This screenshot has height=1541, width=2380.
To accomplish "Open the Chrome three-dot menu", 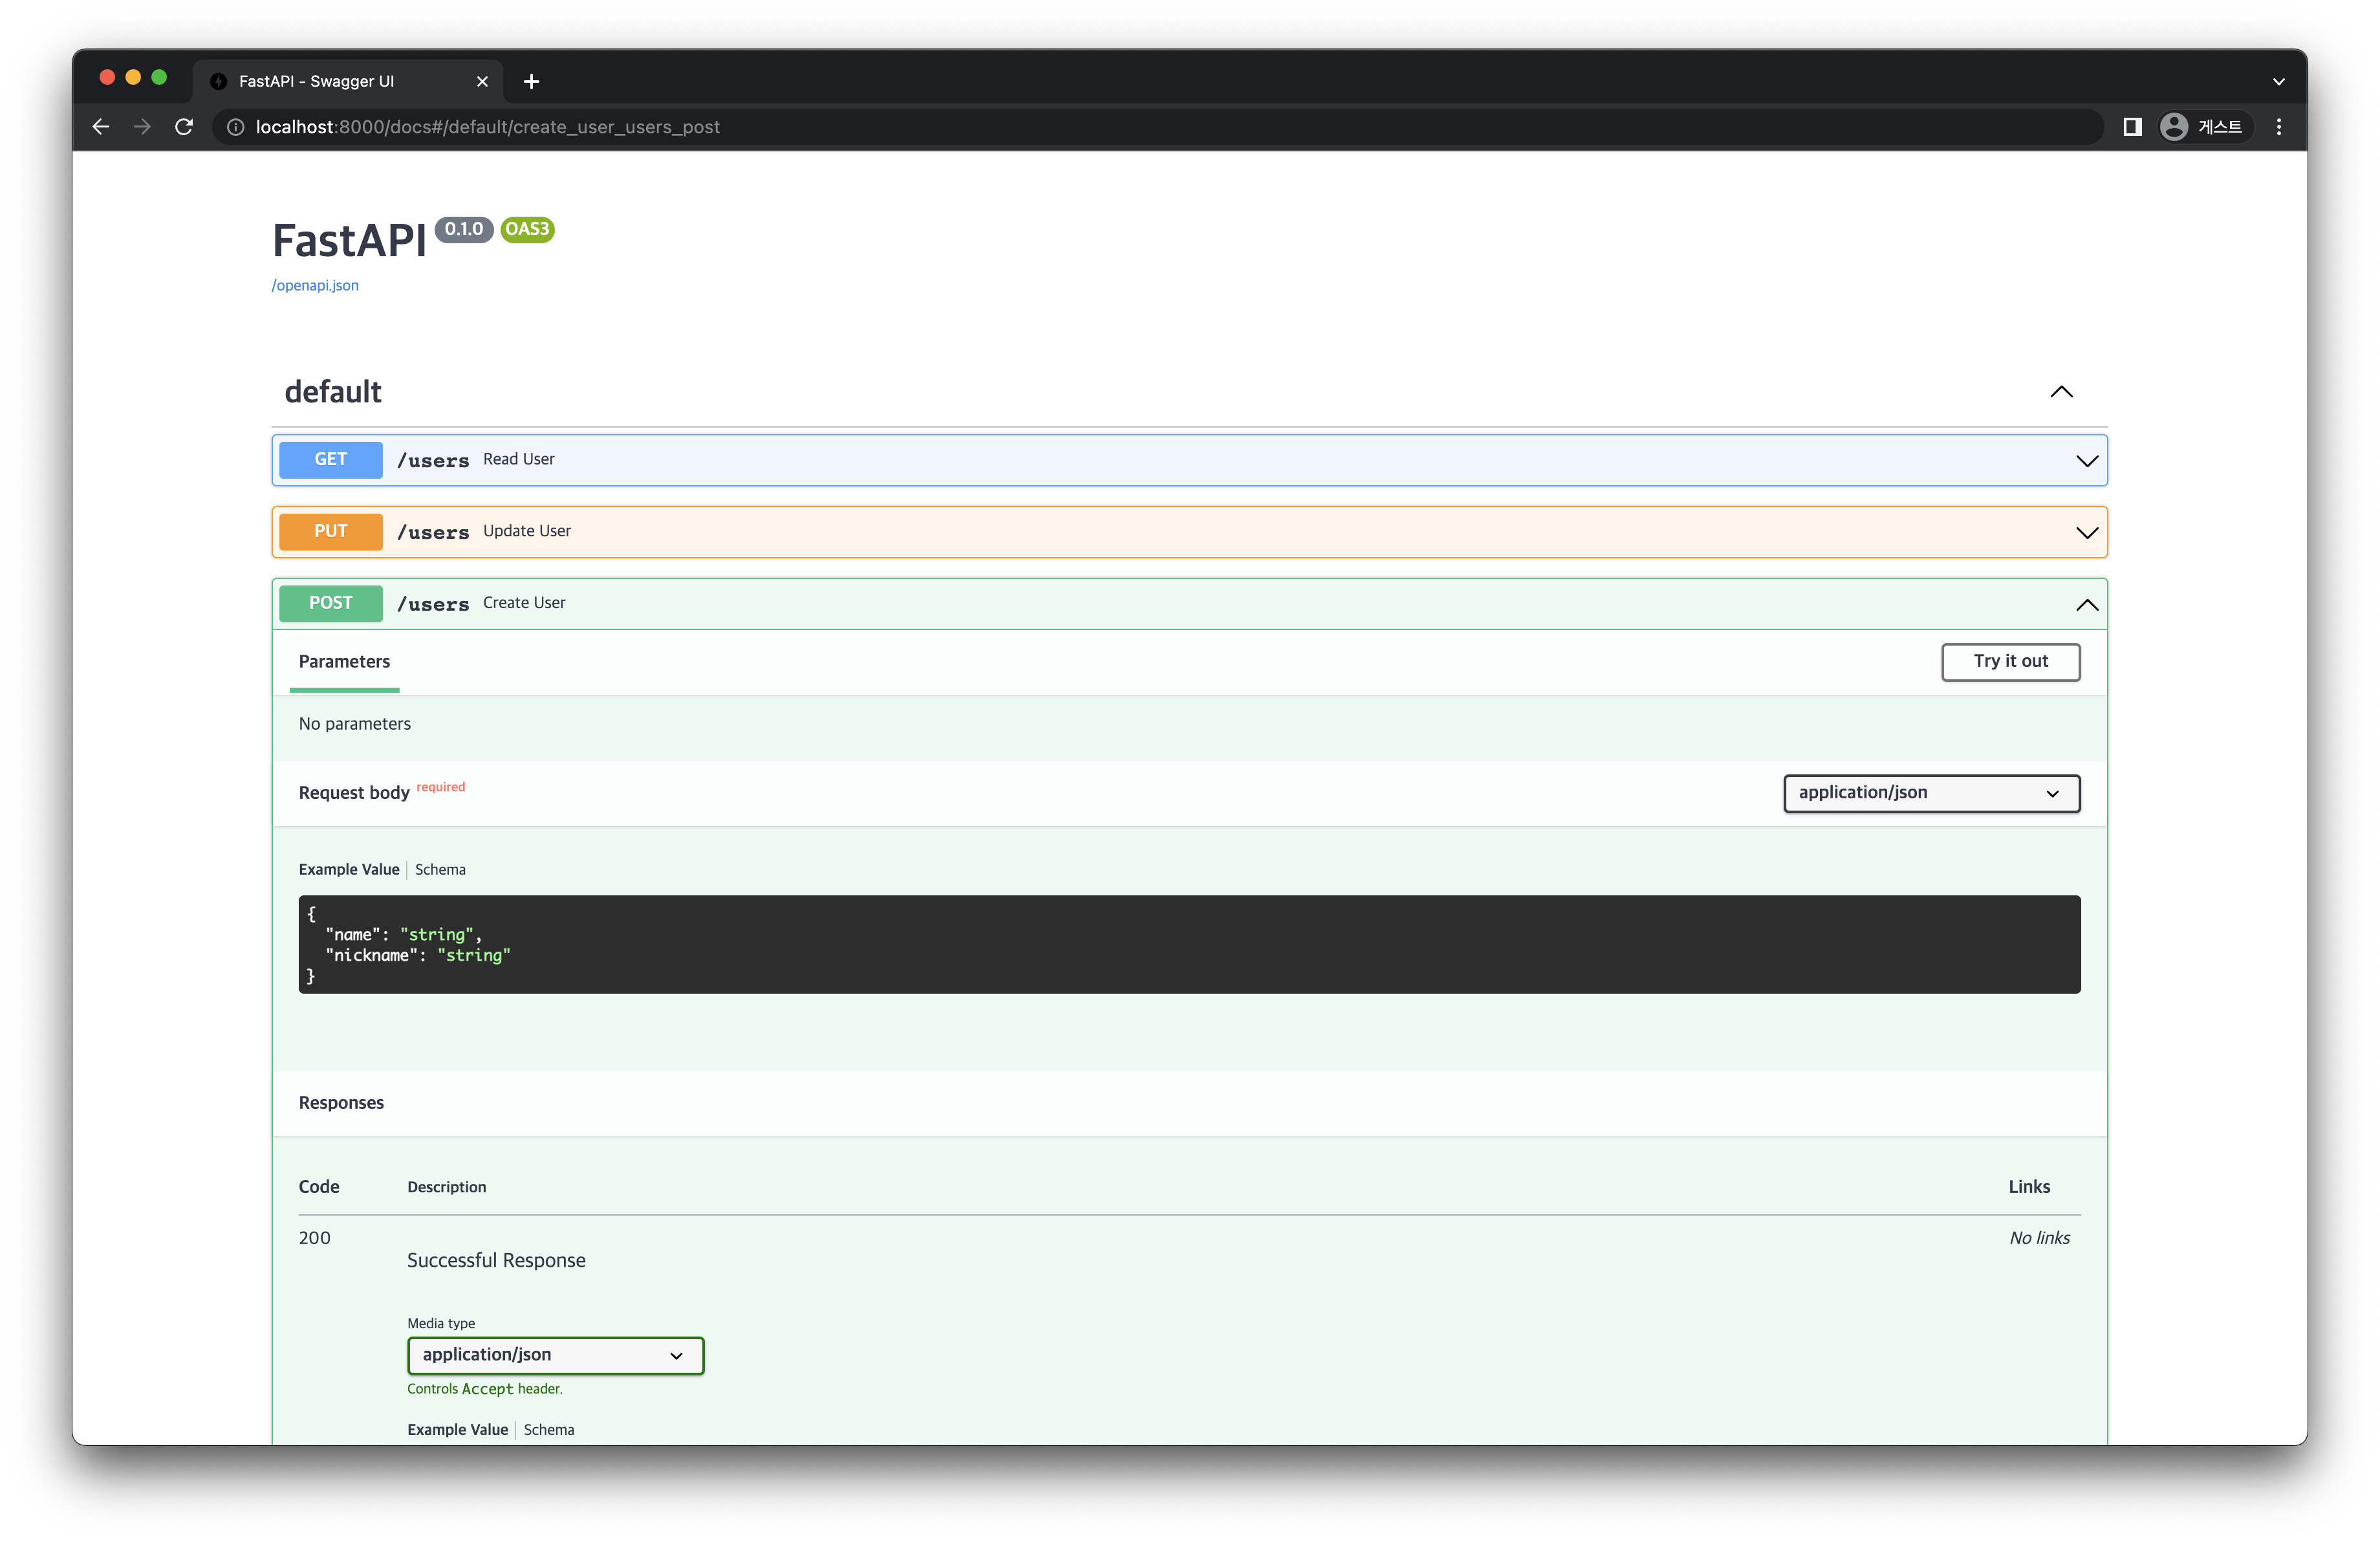I will [2279, 127].
